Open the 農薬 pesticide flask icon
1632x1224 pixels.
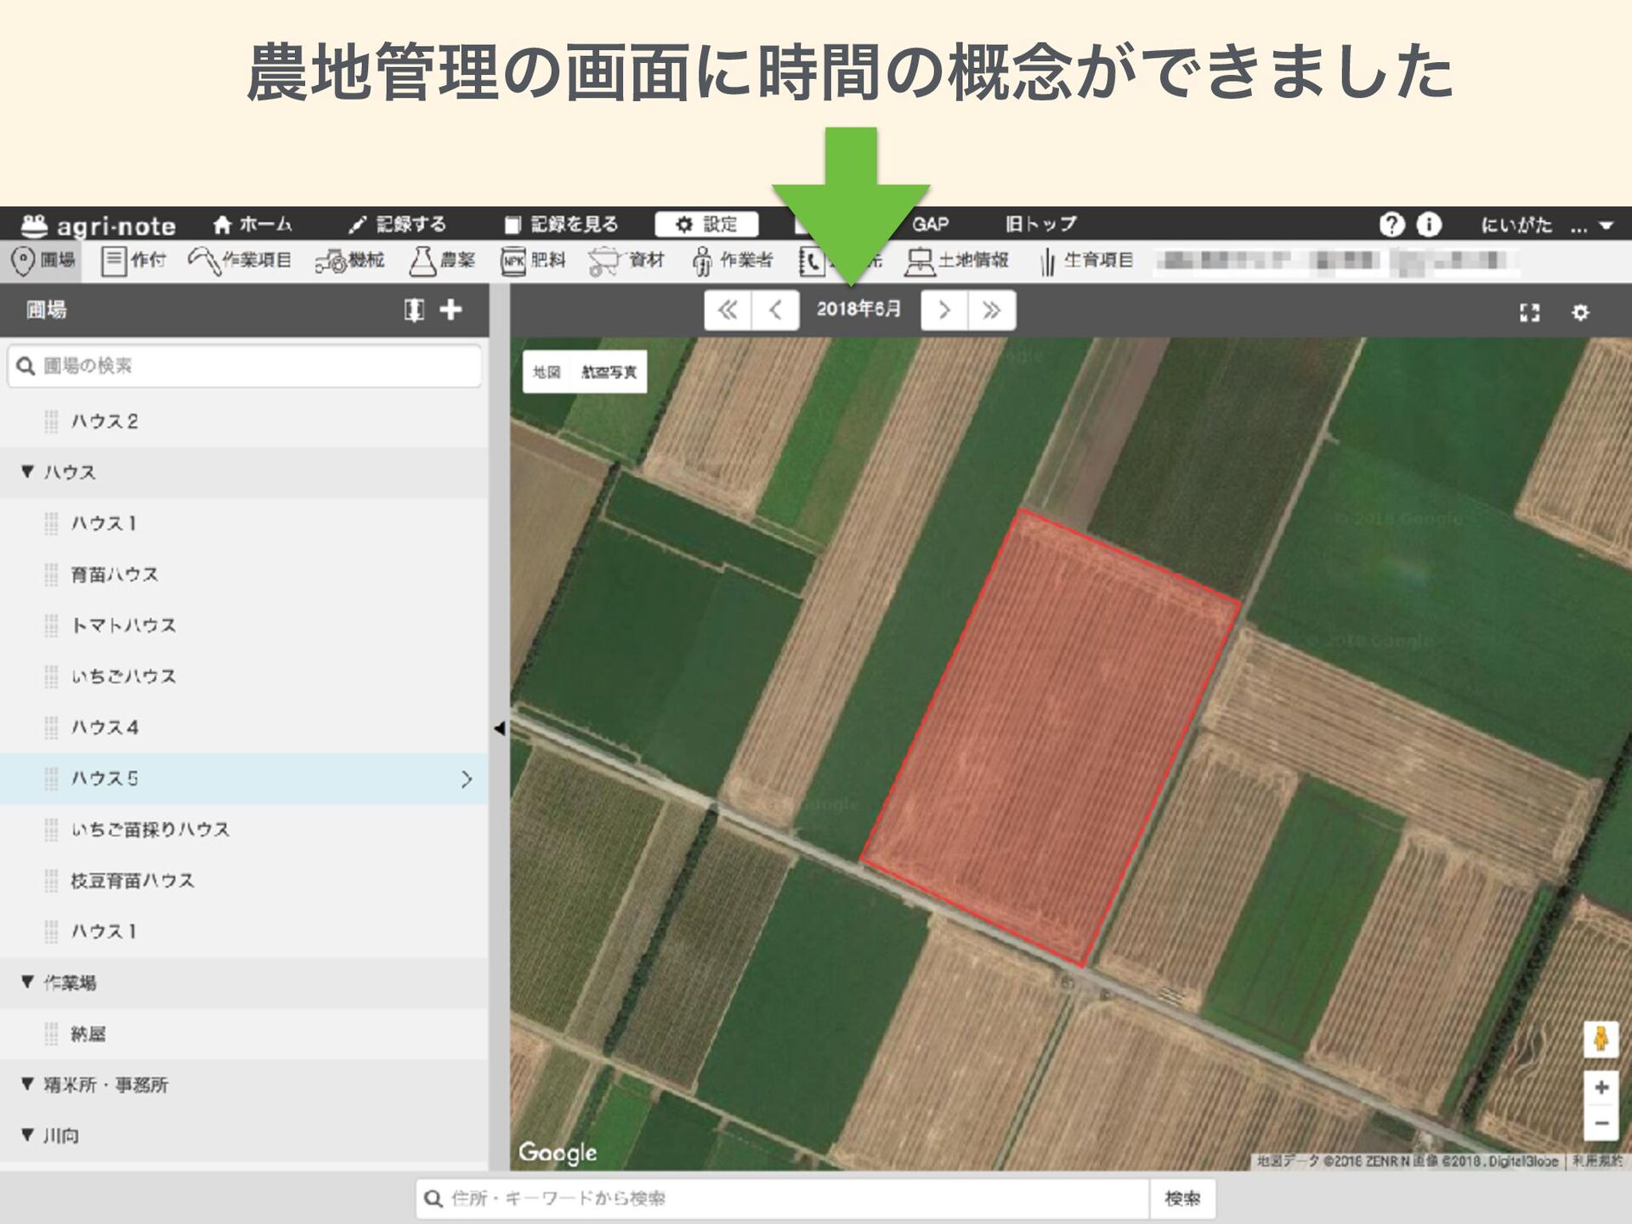coord(422,261)
